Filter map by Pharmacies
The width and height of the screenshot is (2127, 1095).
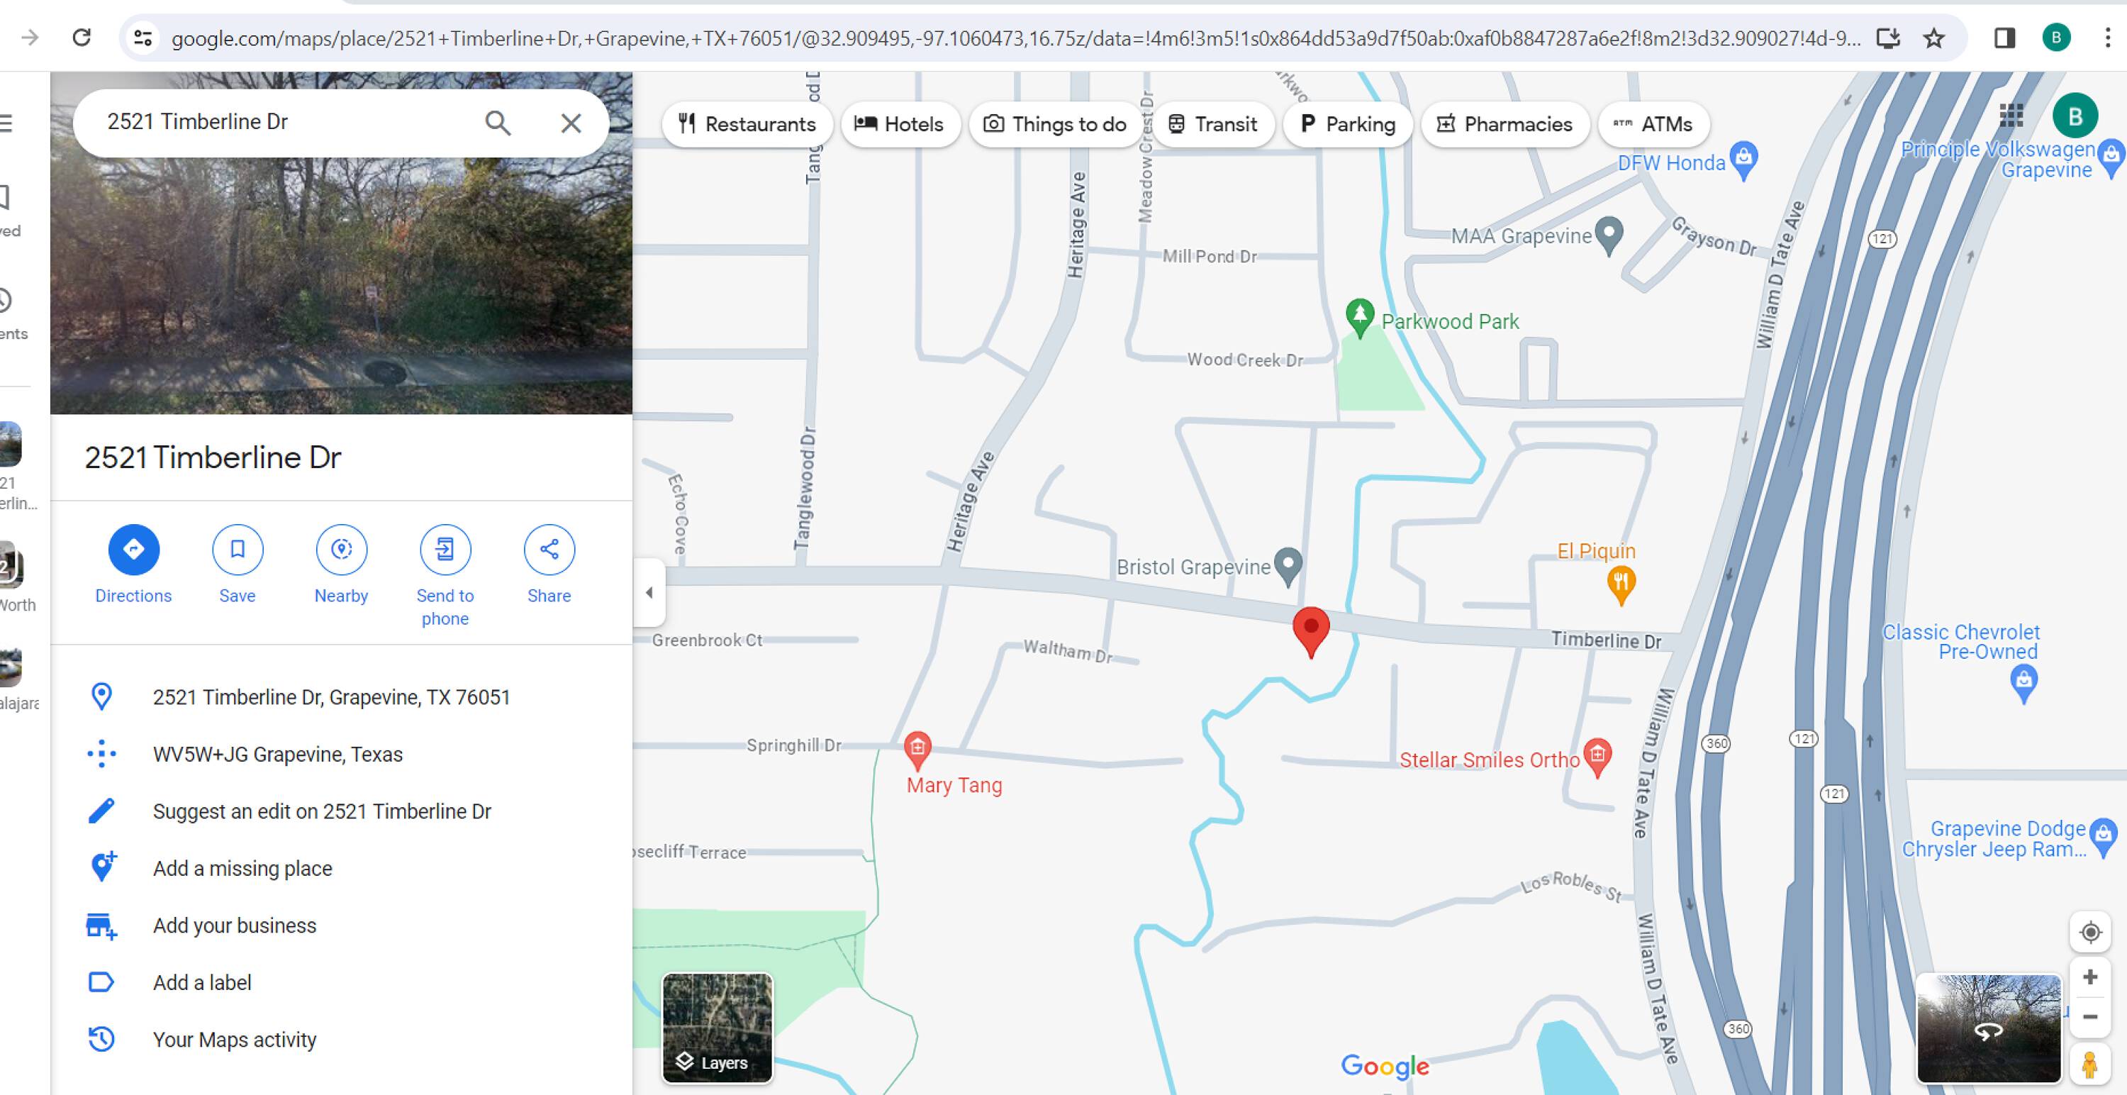pos(1504,125)
